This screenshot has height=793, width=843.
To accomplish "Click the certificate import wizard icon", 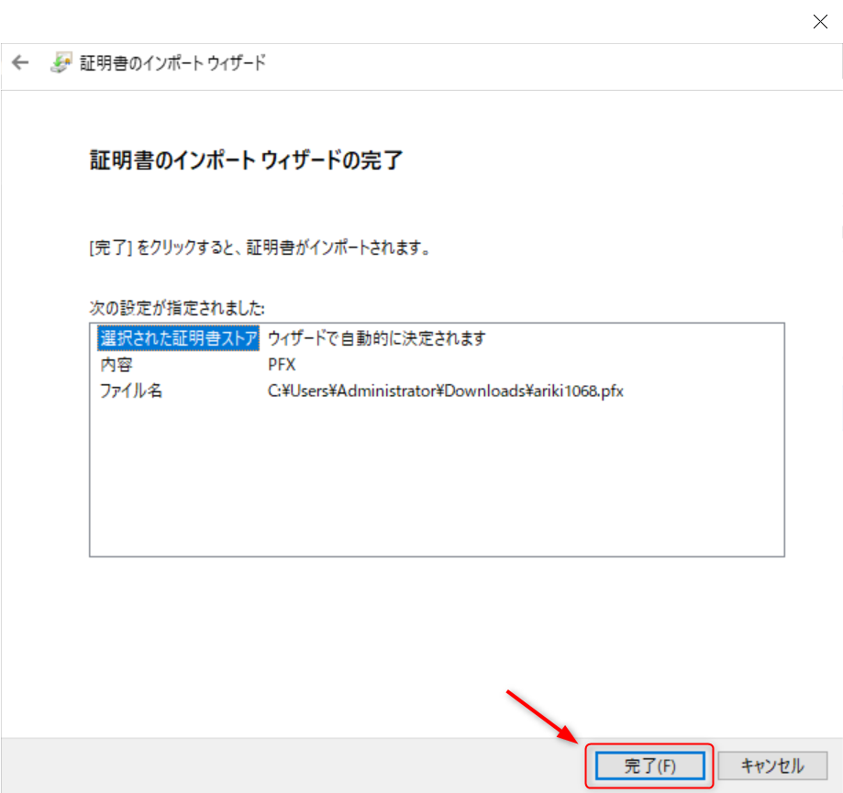I will [x=61, y=63].
